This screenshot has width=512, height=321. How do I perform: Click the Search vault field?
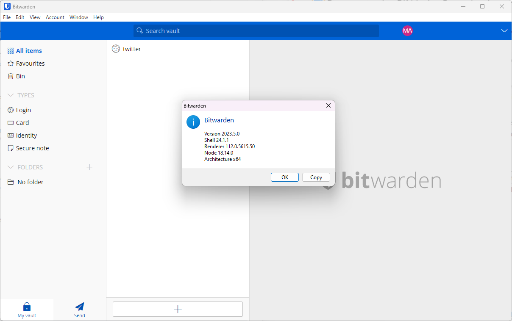click(256, 31)
